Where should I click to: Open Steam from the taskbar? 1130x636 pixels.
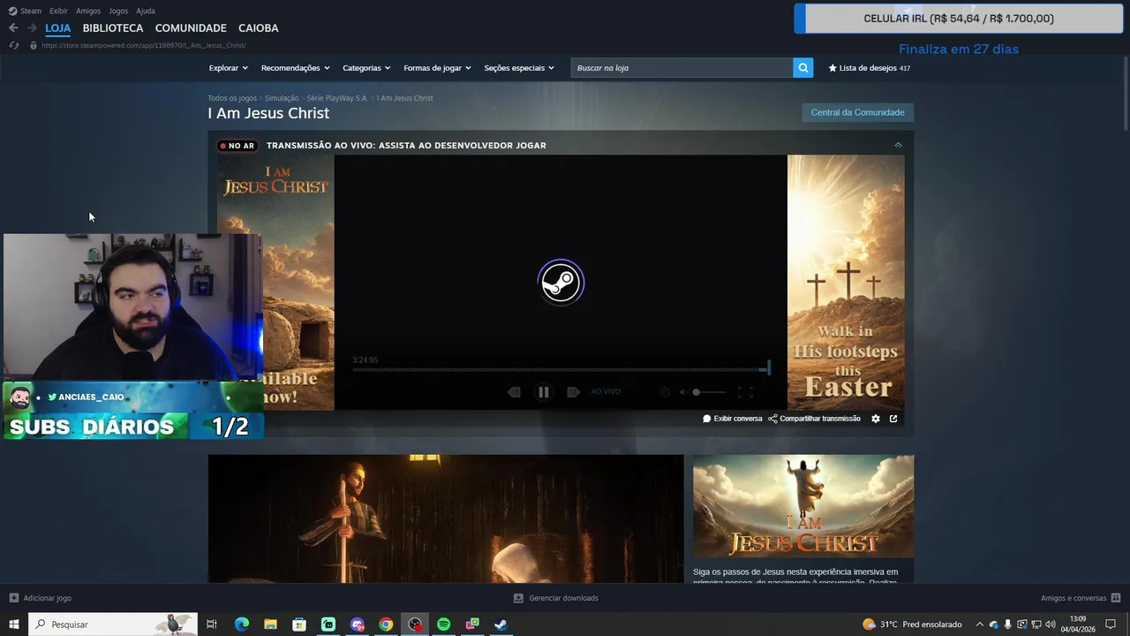(x=501, y=625)
